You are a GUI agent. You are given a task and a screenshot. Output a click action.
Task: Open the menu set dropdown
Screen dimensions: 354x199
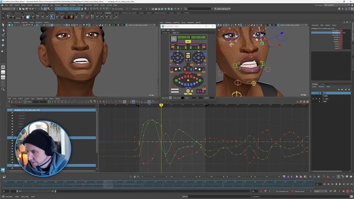9,9
